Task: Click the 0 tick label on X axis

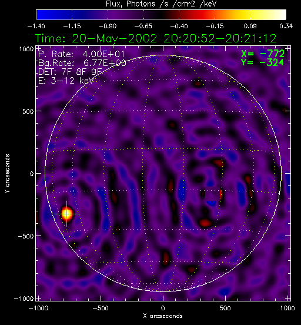Action: click(163, 308)
